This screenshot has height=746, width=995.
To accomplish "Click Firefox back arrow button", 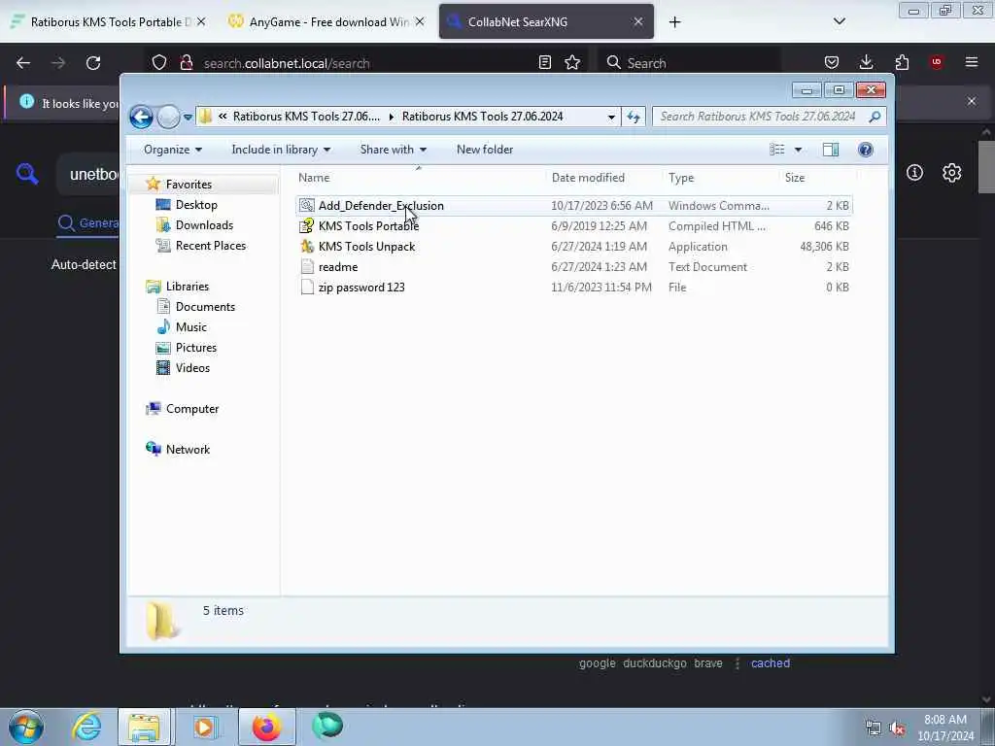I will point(23,63).
